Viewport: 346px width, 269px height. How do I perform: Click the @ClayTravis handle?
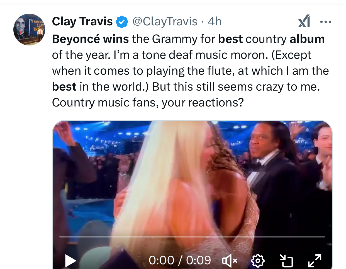(x=165, y=21)
